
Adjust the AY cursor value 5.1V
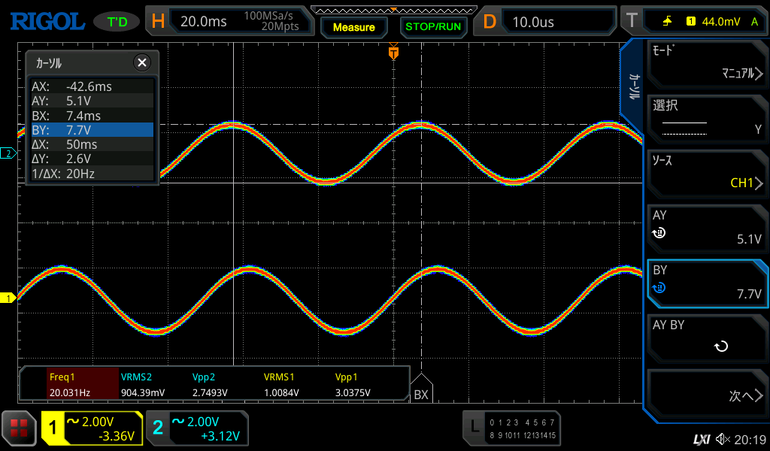707,228
